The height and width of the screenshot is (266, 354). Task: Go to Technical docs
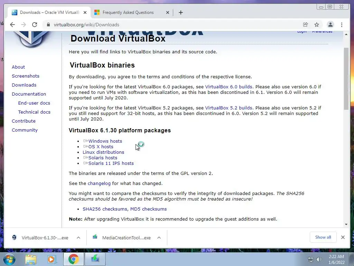(34, 112)
